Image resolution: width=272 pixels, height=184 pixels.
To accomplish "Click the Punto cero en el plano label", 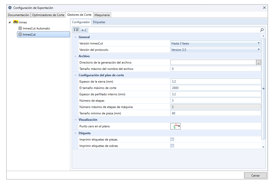I will pos(95,126).
